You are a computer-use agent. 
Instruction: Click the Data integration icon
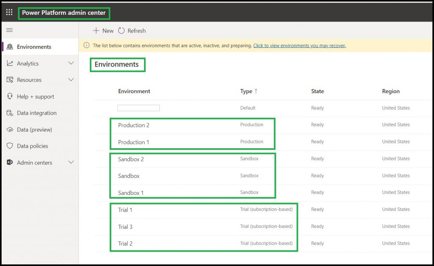[10, 113]
